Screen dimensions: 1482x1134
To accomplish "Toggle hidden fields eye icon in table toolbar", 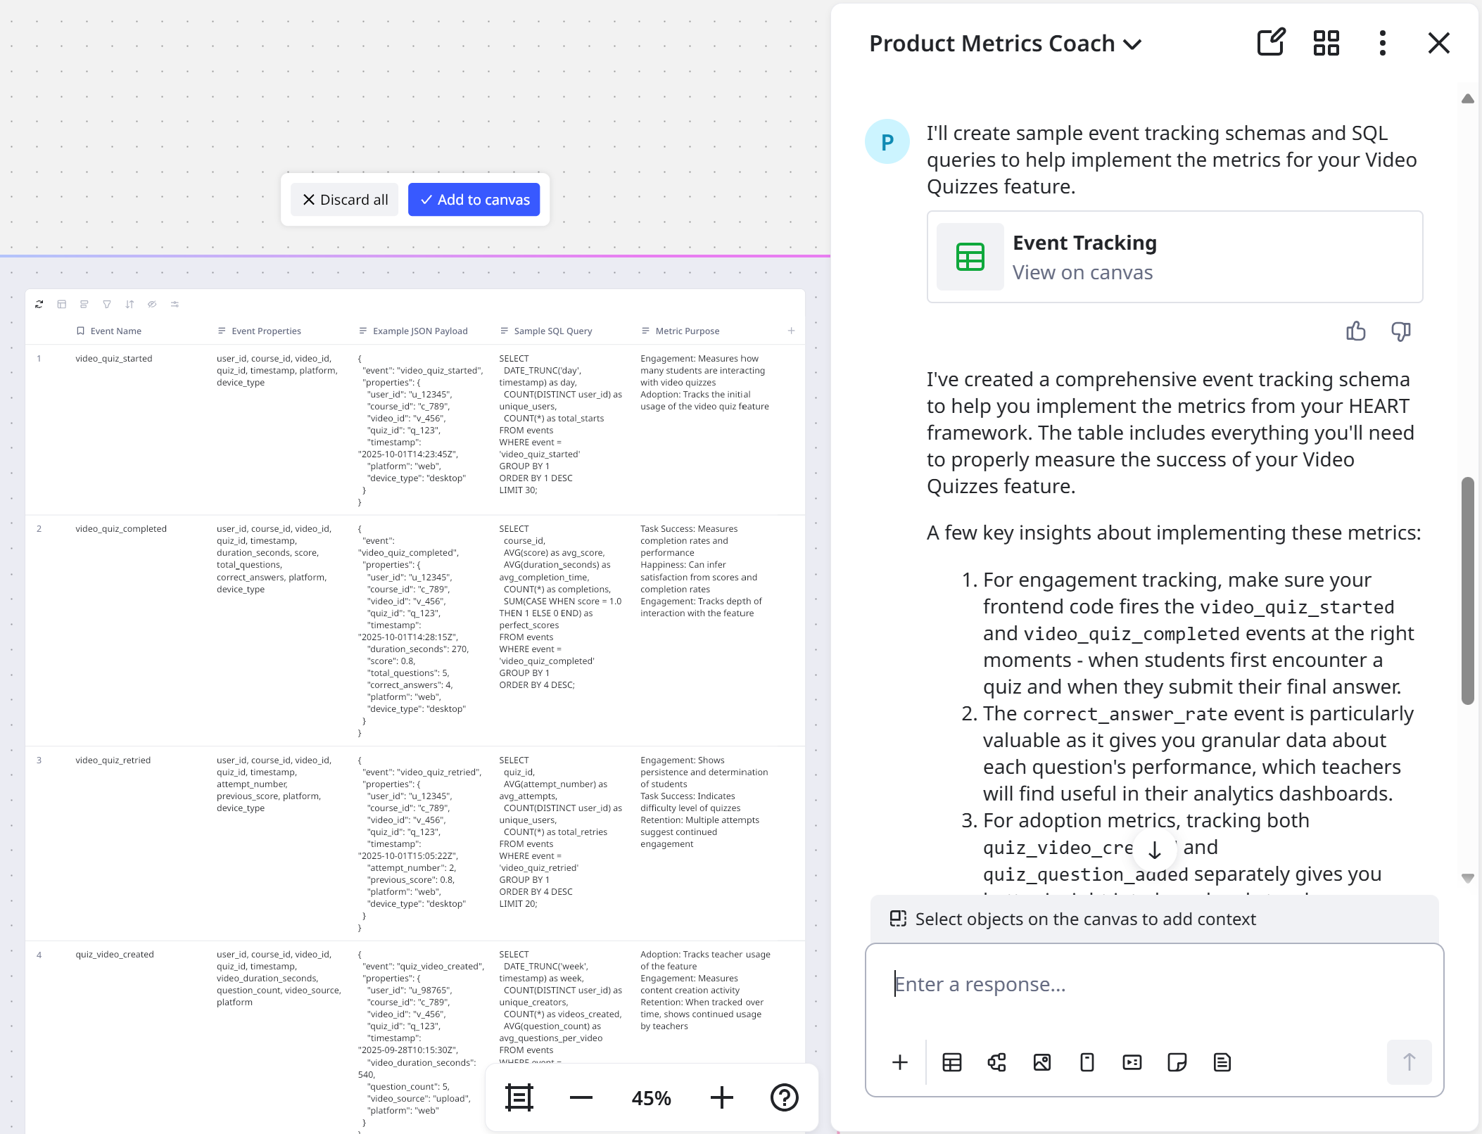I will pos(152,304).
